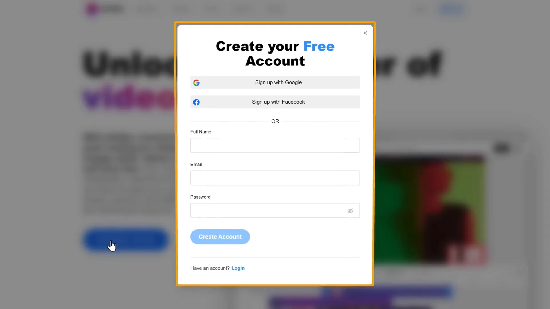Click Sign up with Google button
The height and width of the screenshot is (309, 550).
pyautogui.click(x=275, y=82)
